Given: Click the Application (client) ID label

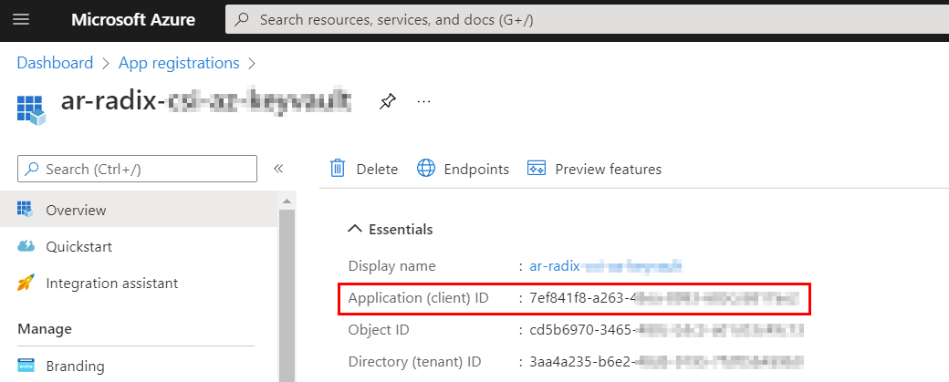Looking at the screenshot, I should [x=418, y=298].
